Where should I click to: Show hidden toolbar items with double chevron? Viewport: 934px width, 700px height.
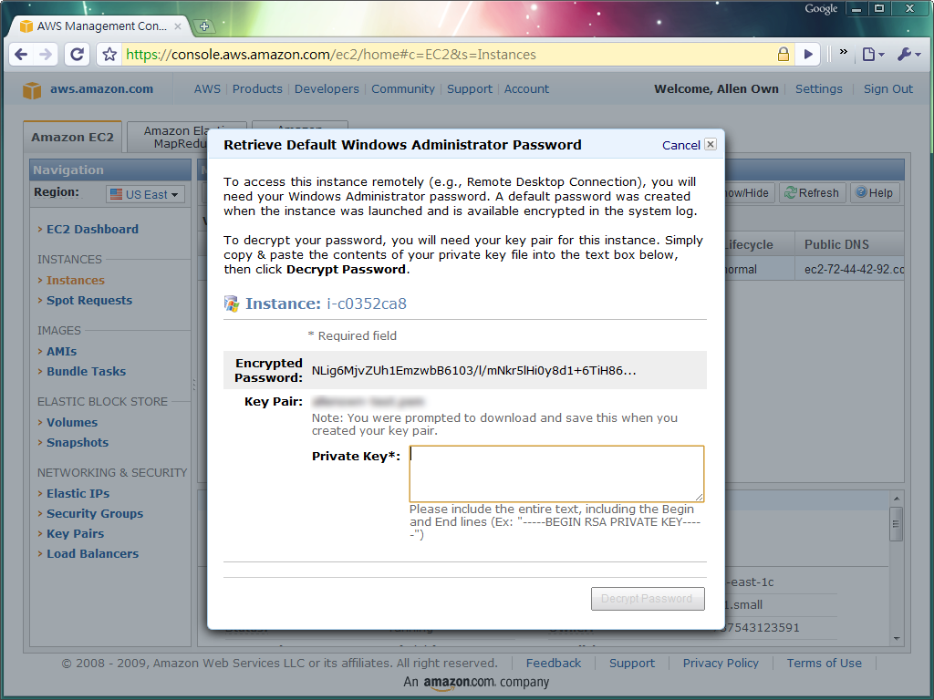[x=844, y=52]
